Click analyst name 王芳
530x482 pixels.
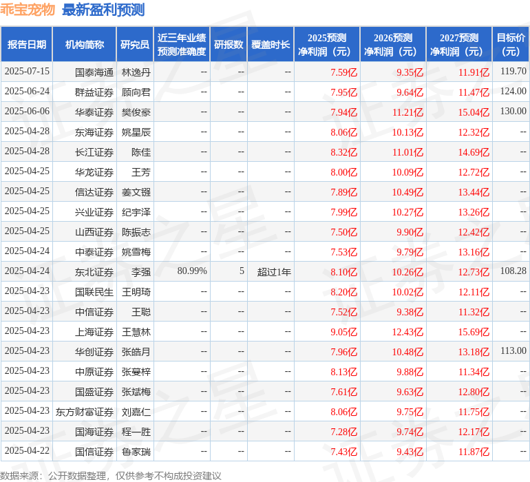click(141, 172)
